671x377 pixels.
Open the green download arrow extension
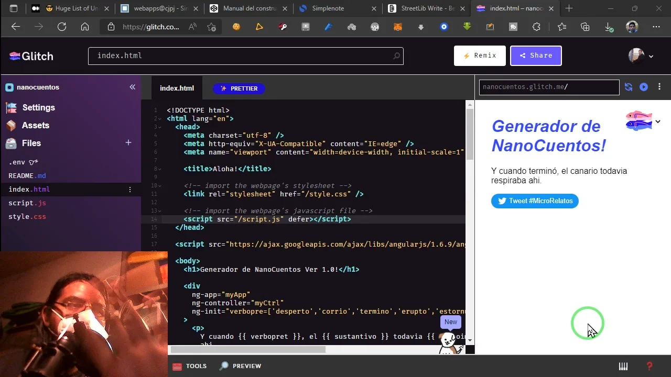coord(467,27)
